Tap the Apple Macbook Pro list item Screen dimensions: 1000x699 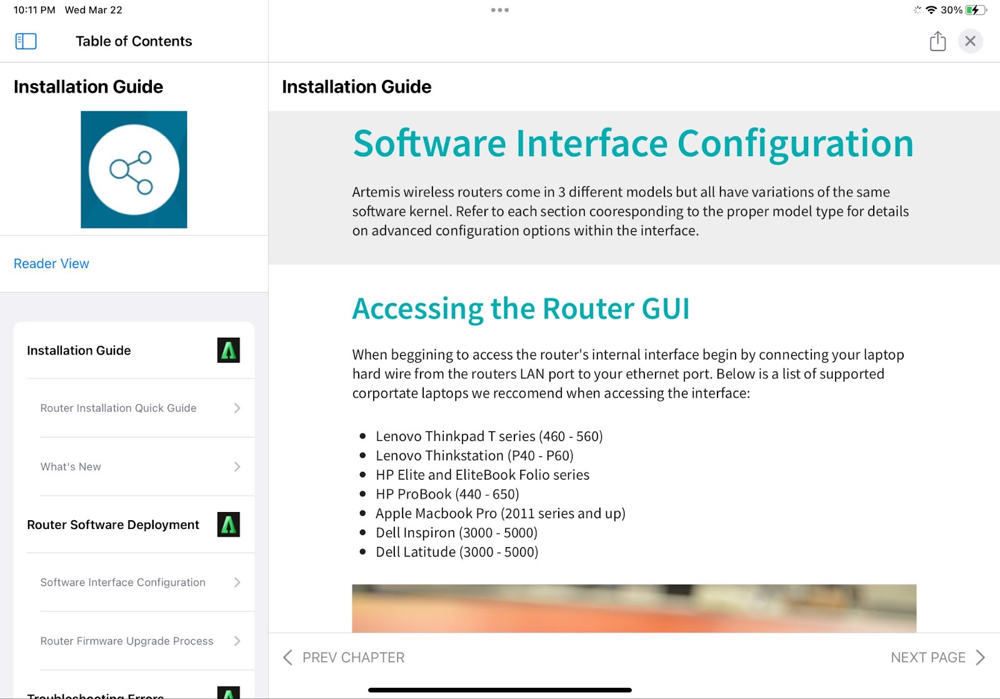pos(500,514)
